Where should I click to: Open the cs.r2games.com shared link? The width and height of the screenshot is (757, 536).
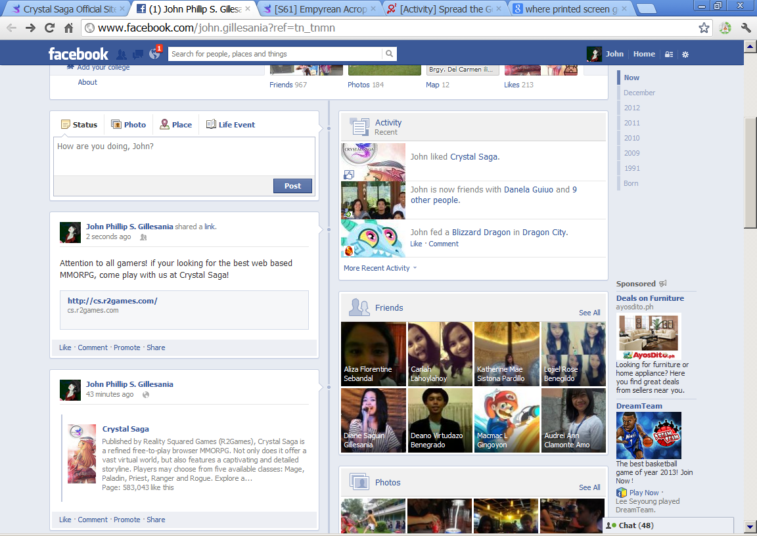pyautogui.click(x=112, y=301)
